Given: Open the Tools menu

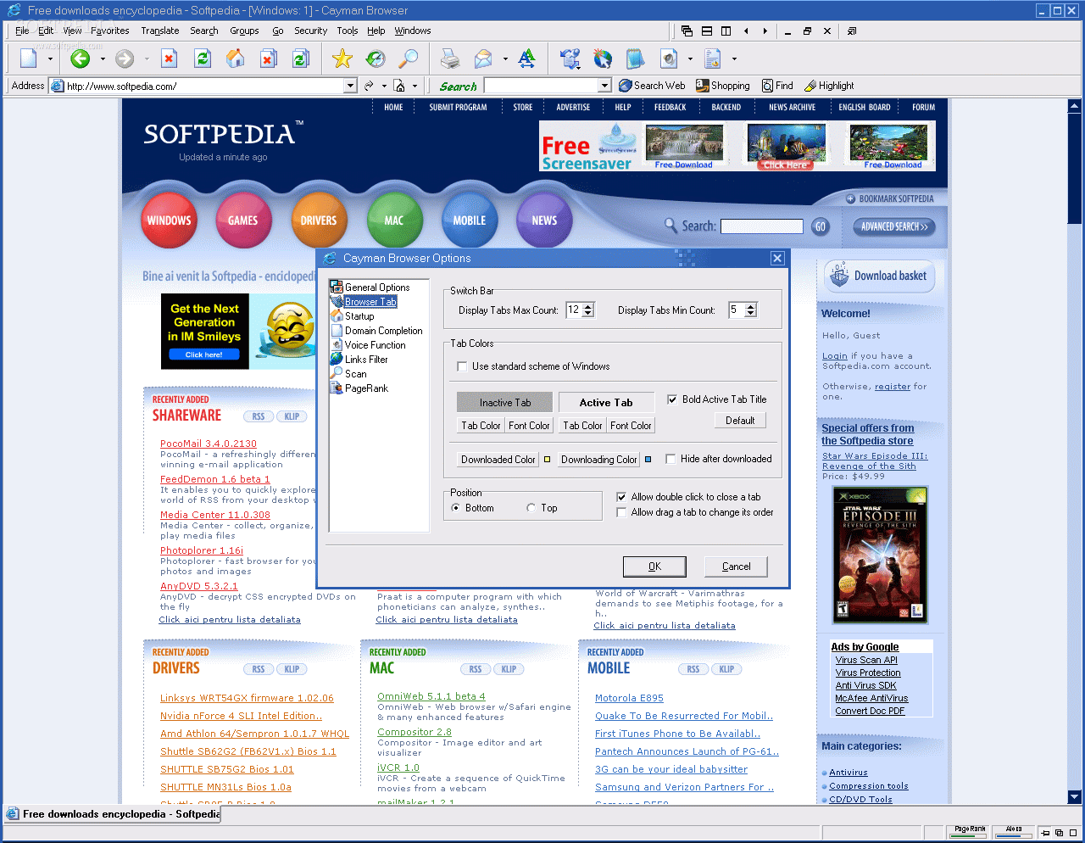Looking at the screenshot, I should (x=348, y=31).
